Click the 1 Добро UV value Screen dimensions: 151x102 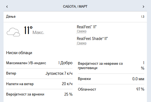(x=65, y=63)
